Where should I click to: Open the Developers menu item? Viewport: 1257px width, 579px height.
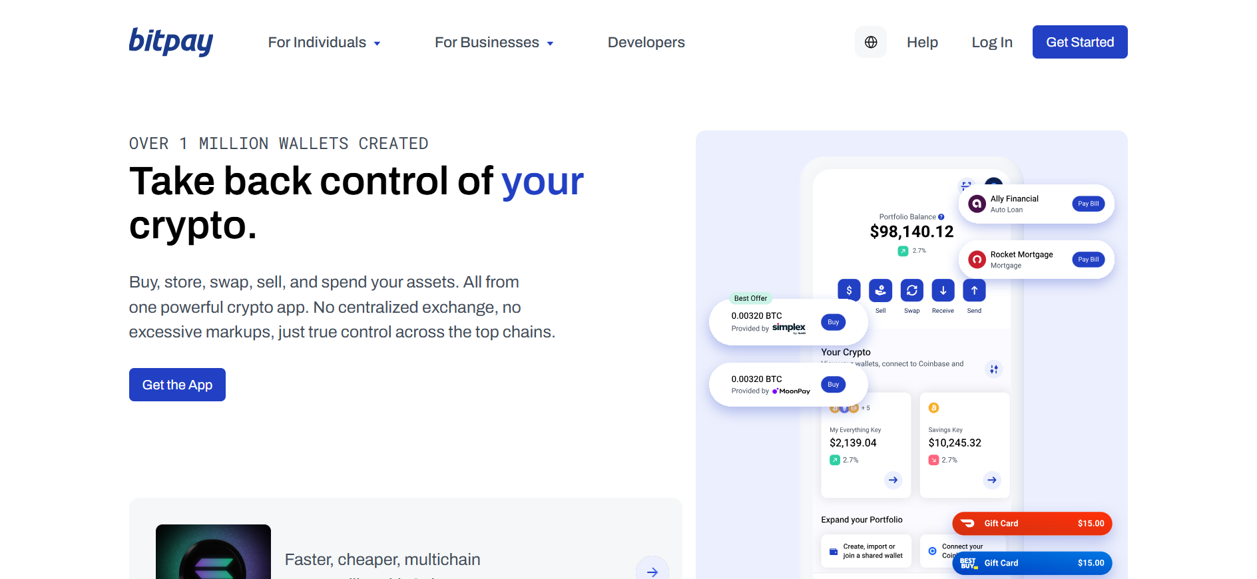pyautogui.click(x=646, y=43)
